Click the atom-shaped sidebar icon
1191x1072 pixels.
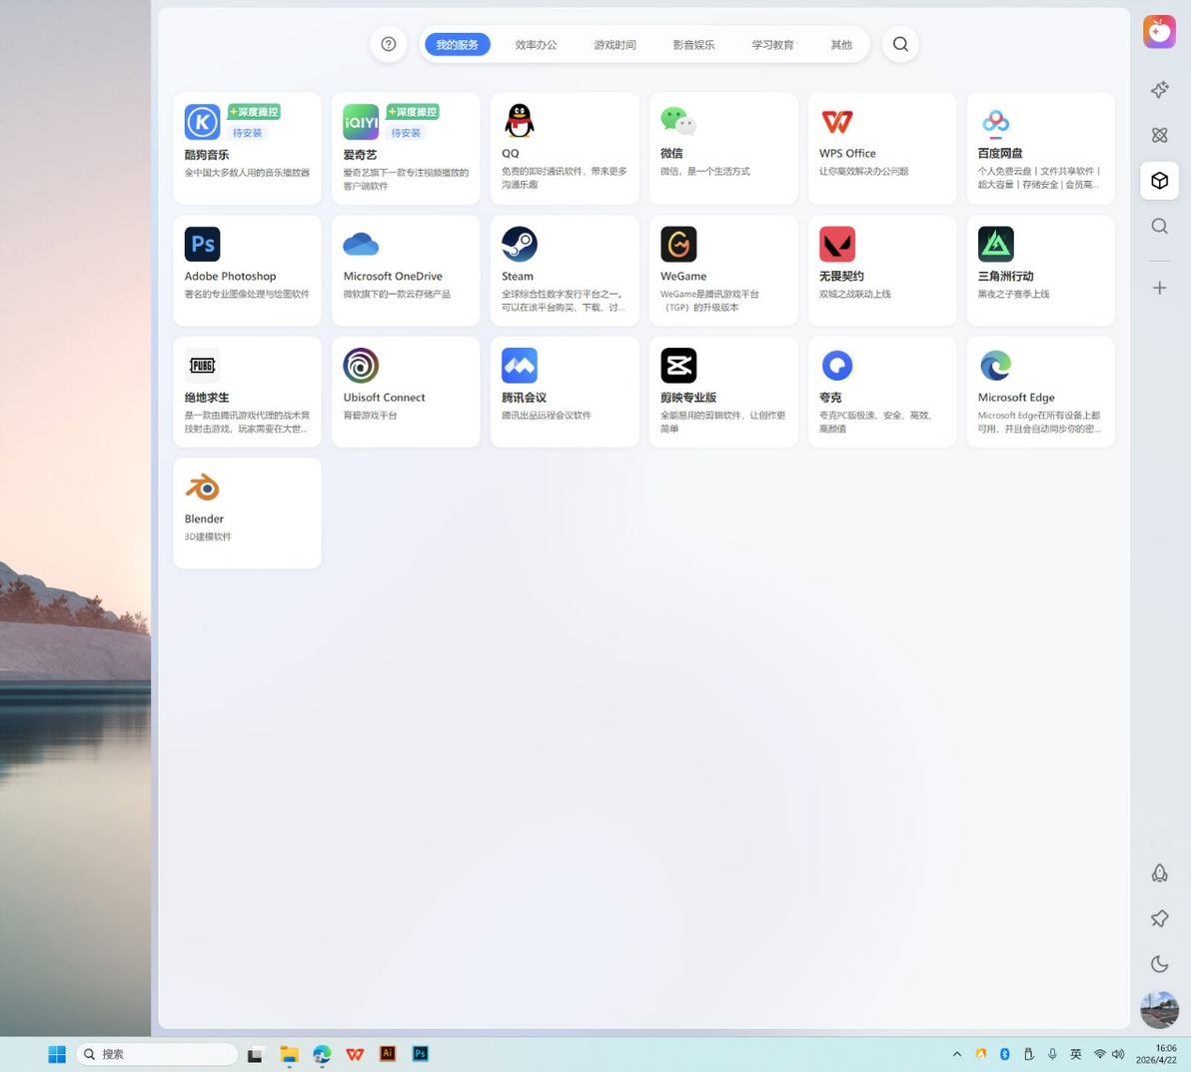pyautogui.click(x=1159, y=135)
